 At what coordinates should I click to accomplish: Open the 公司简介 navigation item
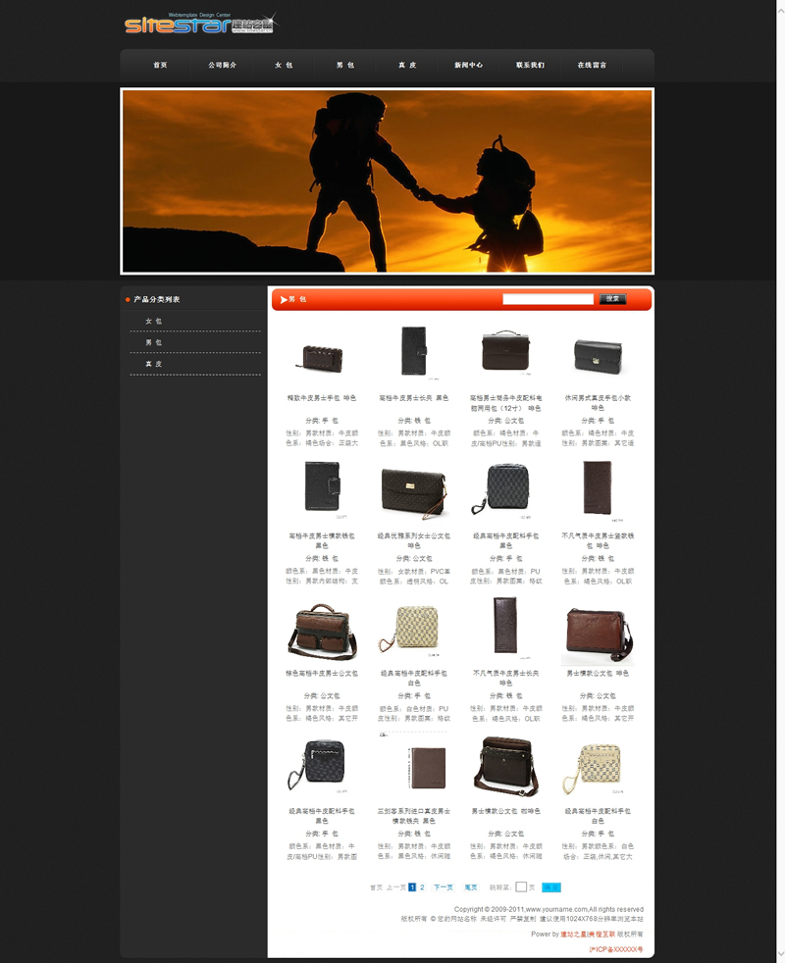[222, 65]
